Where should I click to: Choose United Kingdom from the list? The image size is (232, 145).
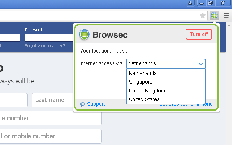click(x=147, y=91)
